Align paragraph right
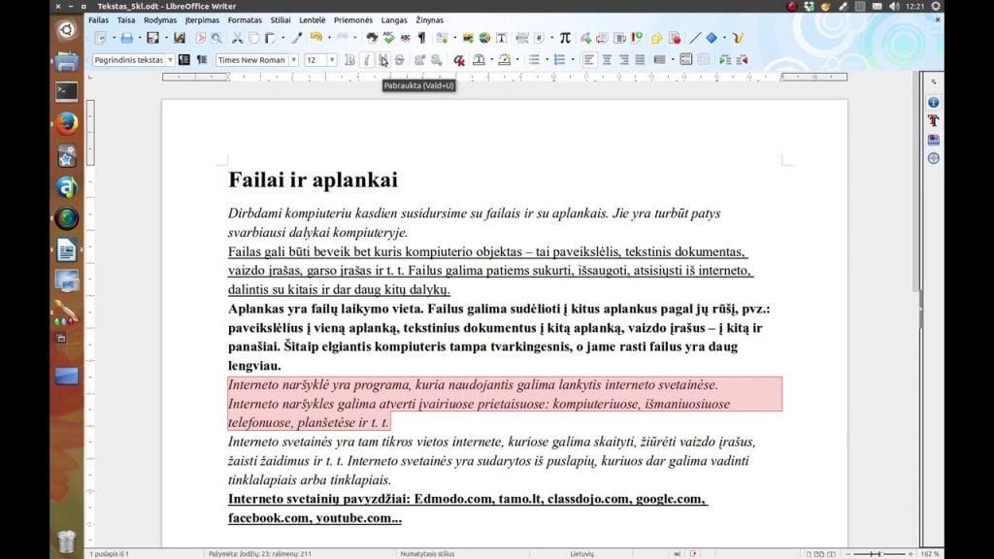Screen dimensions: 994x559 tap(624, 60)
